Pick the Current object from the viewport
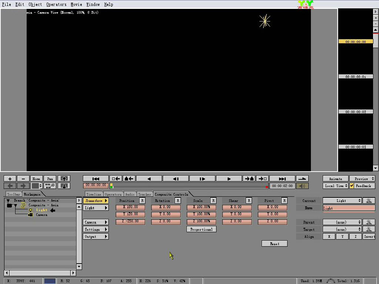This screenshot has height=284, width=379. pyautogui.click(x=369, y=201)
